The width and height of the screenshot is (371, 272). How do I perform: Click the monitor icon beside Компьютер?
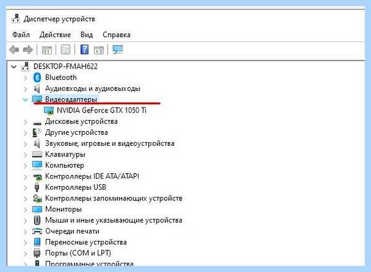point(37,165)
